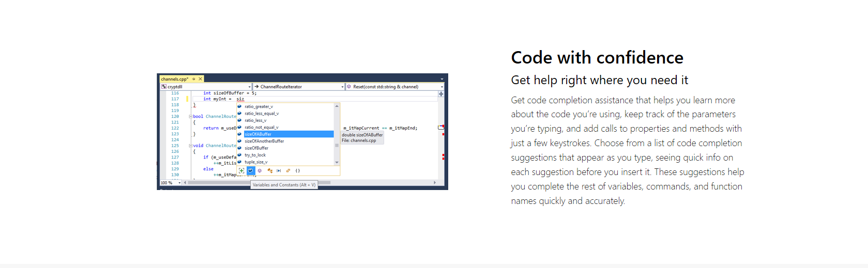
Task: Toggle Variables and Constants filter
Action: click(x=251, y=170)
